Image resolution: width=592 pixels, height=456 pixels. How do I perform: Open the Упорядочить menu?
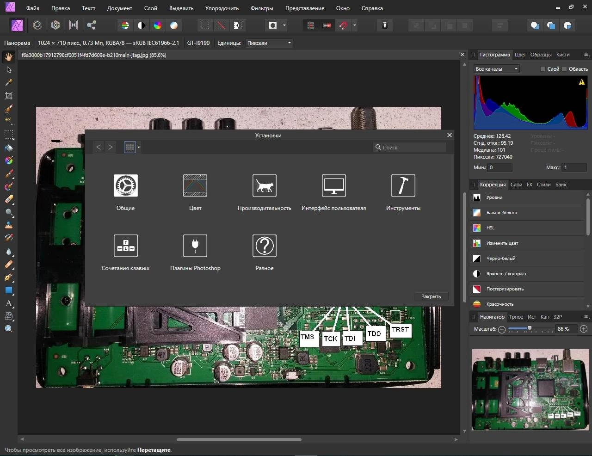[222, 8]
